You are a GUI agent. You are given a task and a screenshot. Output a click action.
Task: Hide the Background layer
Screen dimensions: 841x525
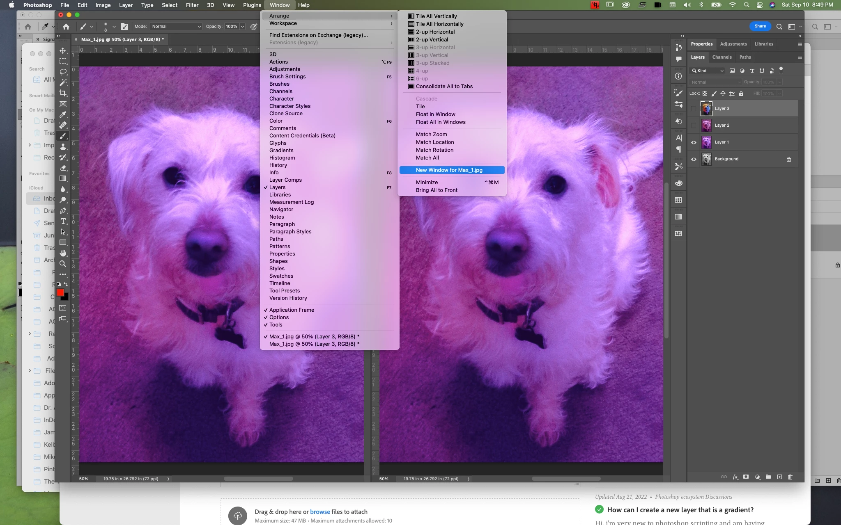coord(694,159)
